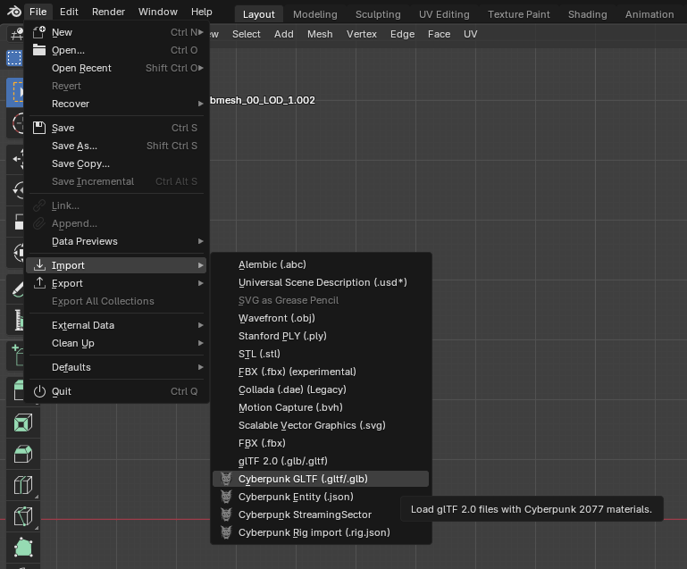Switch to the Sculpting workspace tab
Viewport: 687px width, 569px height.
coord(378,14)
